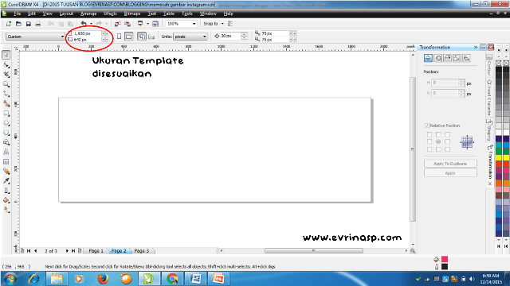Select the center anchor point
510x286 pixels.
coord(438,141)
